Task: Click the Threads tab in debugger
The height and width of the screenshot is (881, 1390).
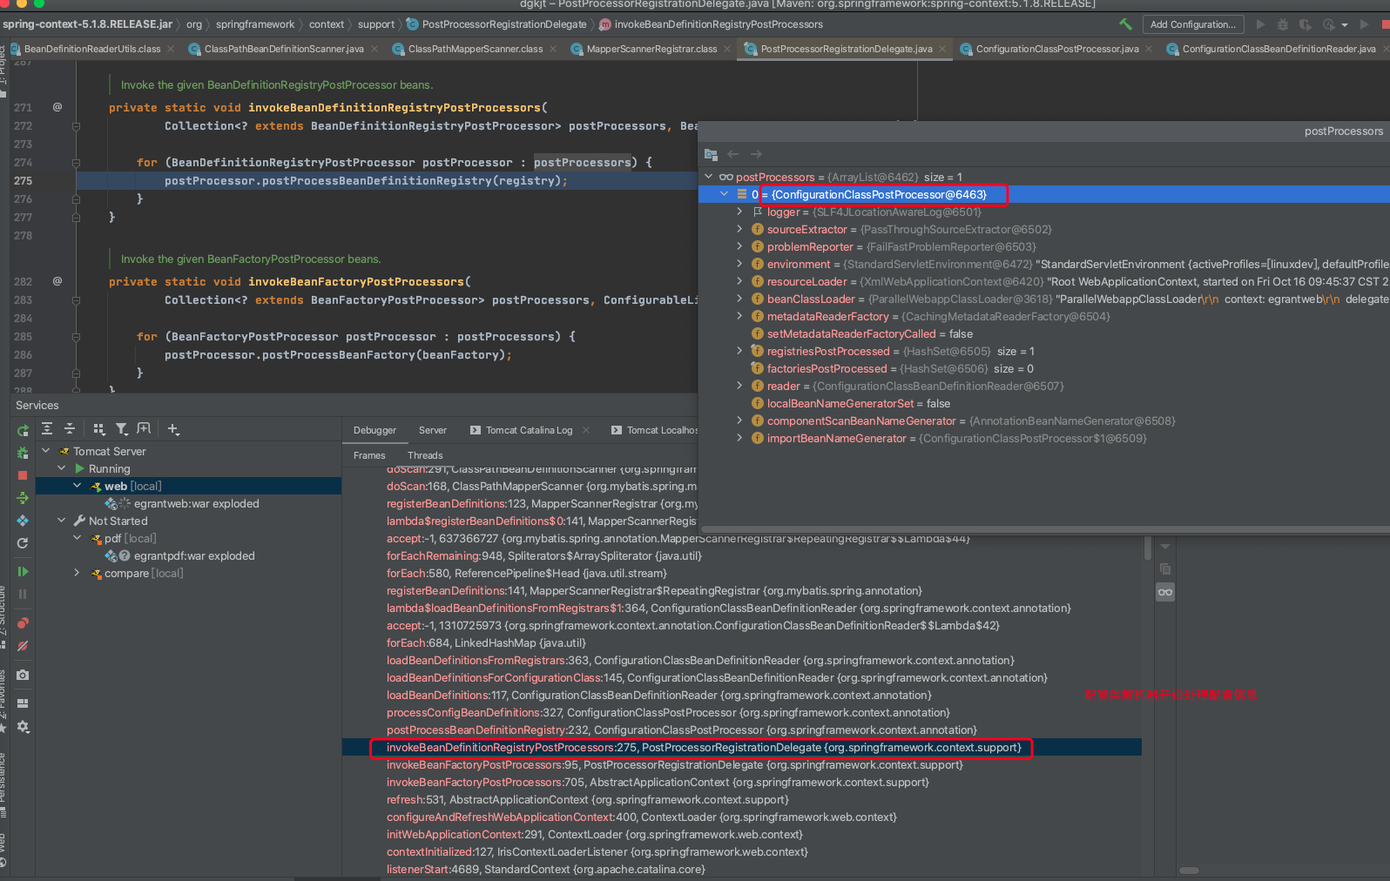Action: coord(425,455)
